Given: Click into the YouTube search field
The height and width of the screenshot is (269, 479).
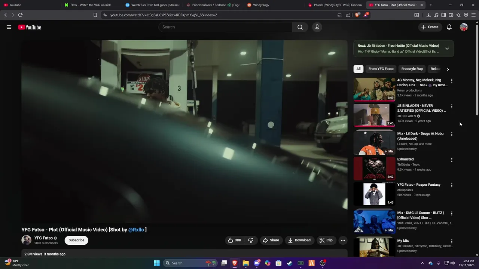Looking at the screenshot, I should pyautogui.click(x=225, y=27).
